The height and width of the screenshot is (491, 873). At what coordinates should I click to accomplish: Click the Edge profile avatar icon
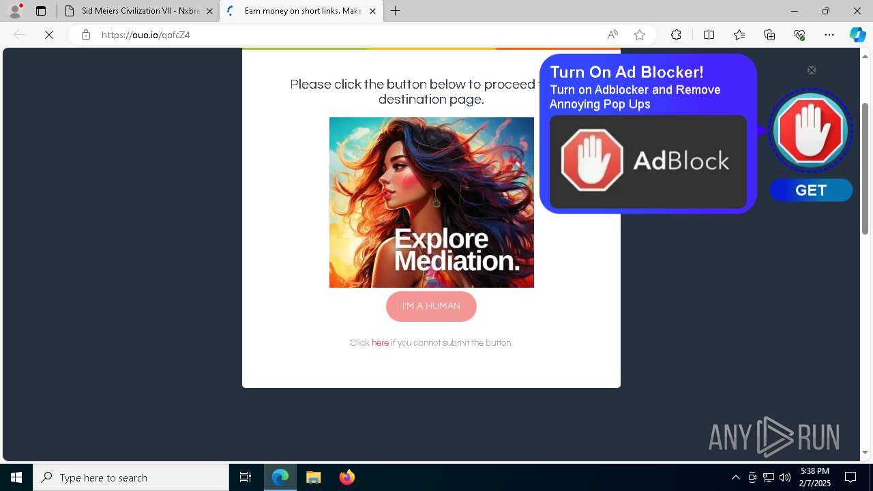pyautogui.click(x=14, y=11)
